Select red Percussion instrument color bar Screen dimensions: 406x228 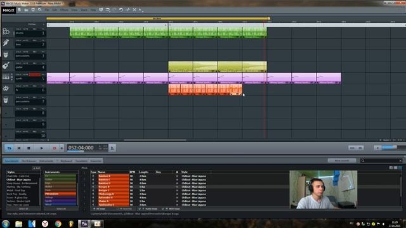point(61,194)
